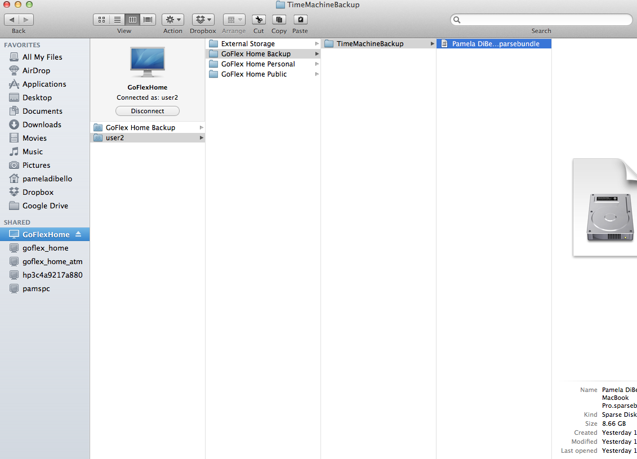Select the GoFlex Home Backup share

pos(148,127)
